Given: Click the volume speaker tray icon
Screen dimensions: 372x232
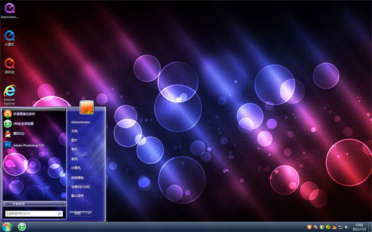Looking at the screenshot, I should (347, 227).
